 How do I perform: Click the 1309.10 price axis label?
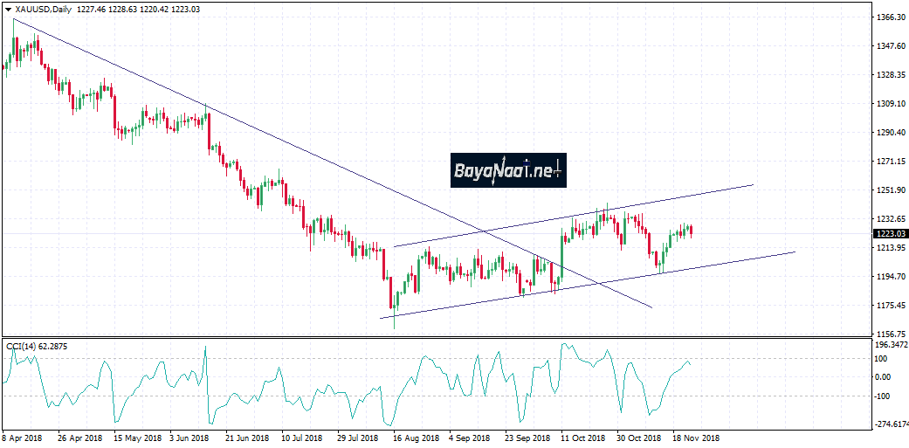coord(888,104)
